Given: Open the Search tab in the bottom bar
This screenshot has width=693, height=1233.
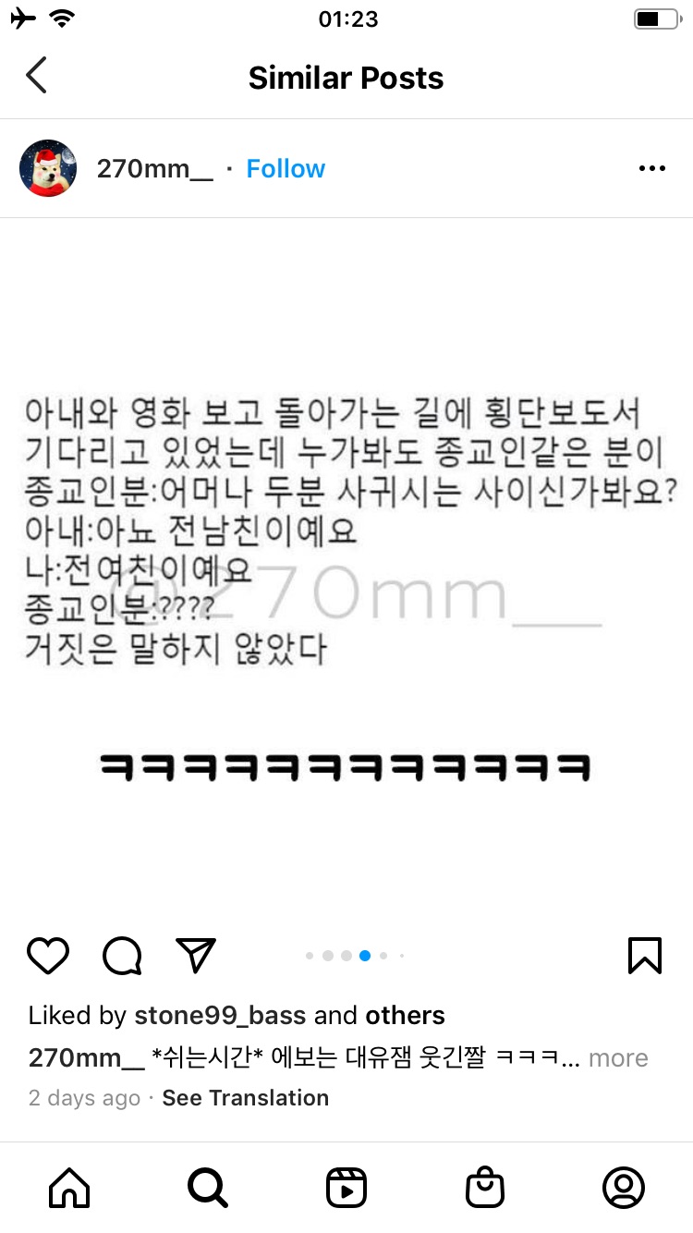Looking at the screenshot, I should click(207, 1188).
